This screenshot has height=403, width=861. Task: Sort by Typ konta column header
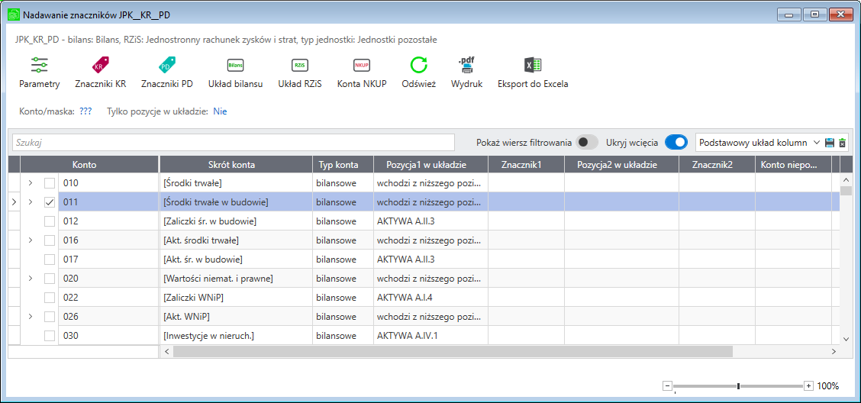(343, 164)
